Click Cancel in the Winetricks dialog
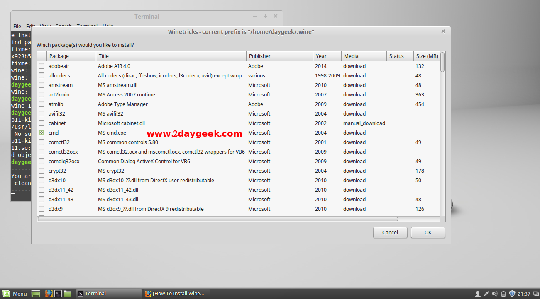Viewport: 540px width, 299px height. 390,232
